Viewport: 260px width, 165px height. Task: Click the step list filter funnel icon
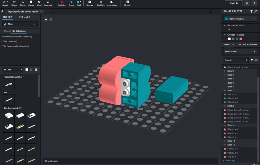[252, 60]
